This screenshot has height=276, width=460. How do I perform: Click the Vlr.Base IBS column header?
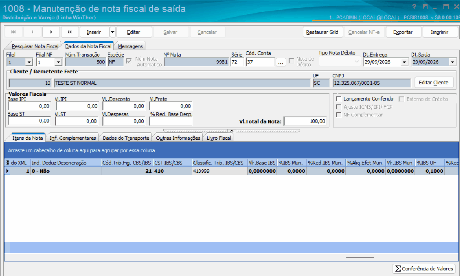point(262,163)
